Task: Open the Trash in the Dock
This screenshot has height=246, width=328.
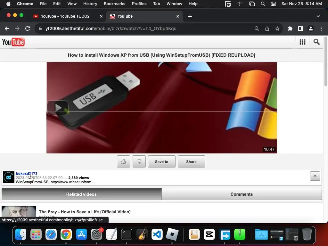Action: click(x=307, y=234)
